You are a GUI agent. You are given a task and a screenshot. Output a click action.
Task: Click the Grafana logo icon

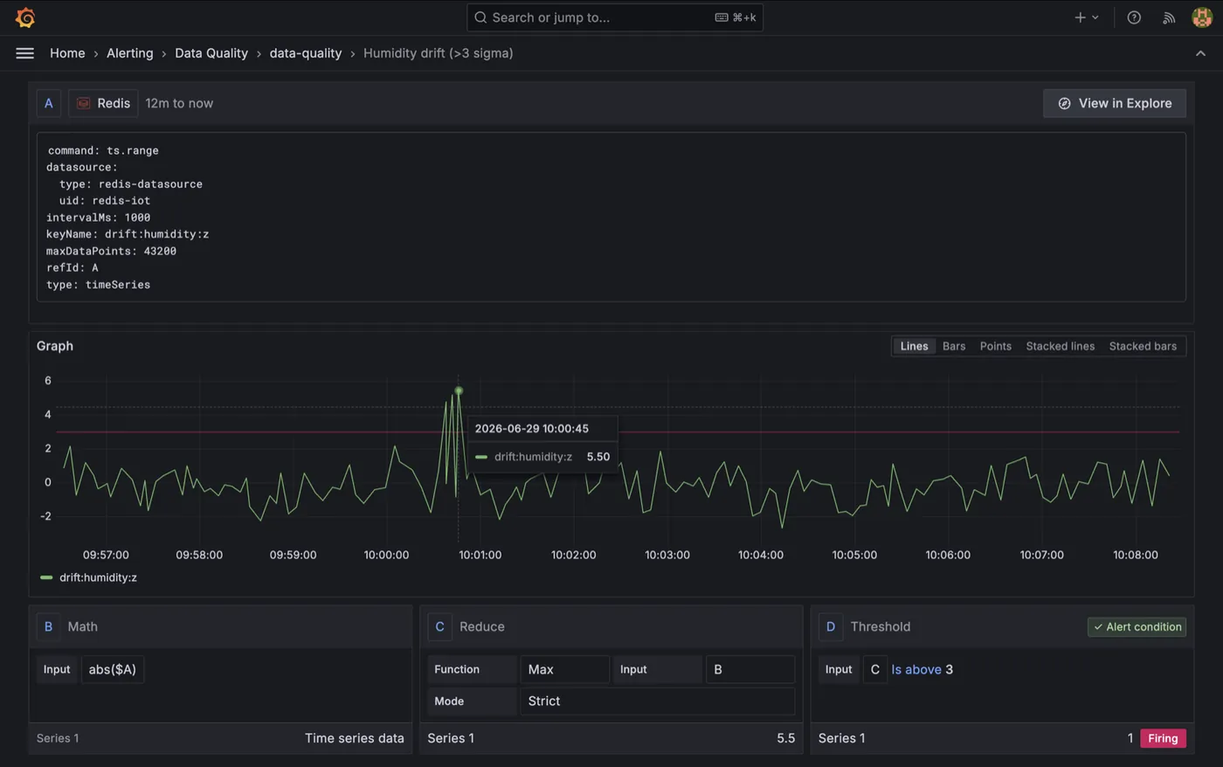[25, 17]
